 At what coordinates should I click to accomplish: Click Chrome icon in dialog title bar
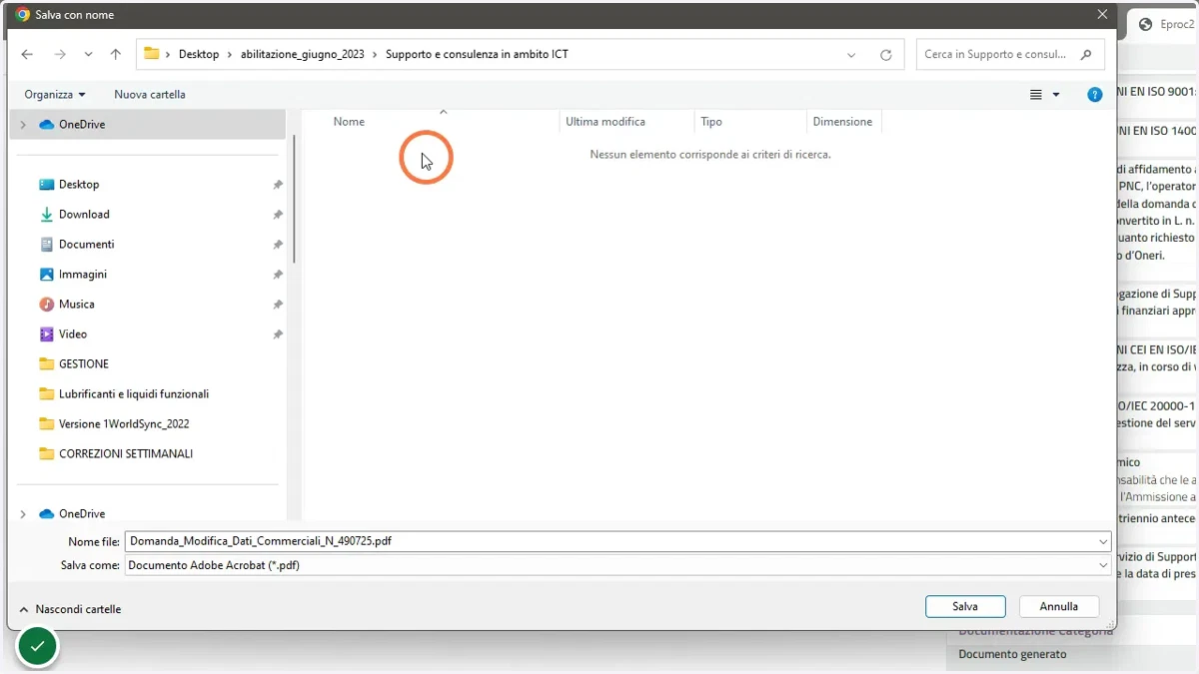tap(23, 15)
